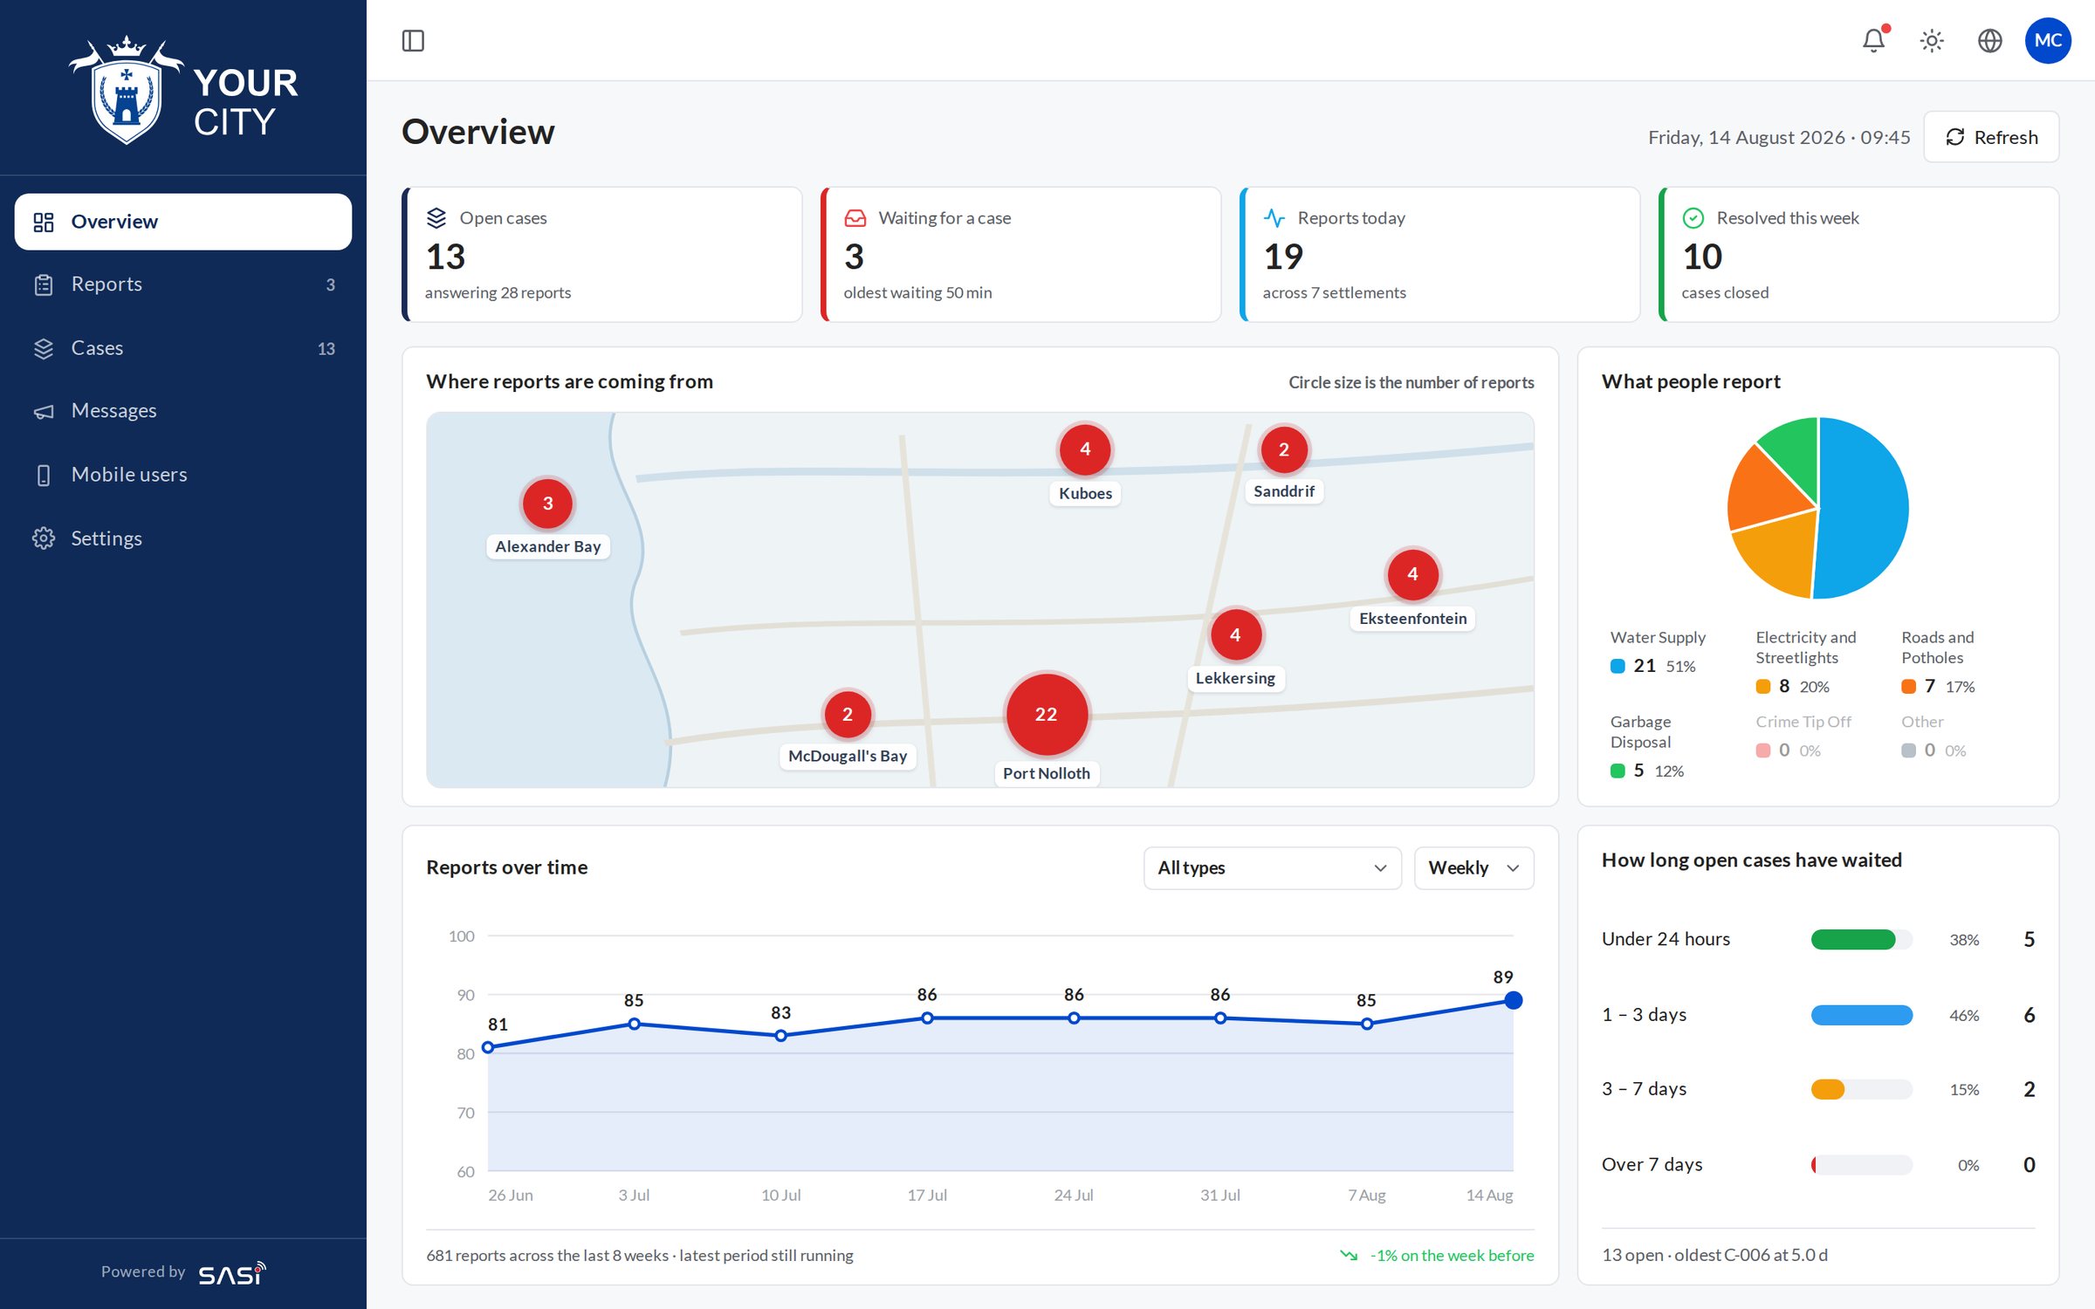
Task: Expand the Weekly period dropdown
Action: pyautogui.click(x=1473, y=867)
